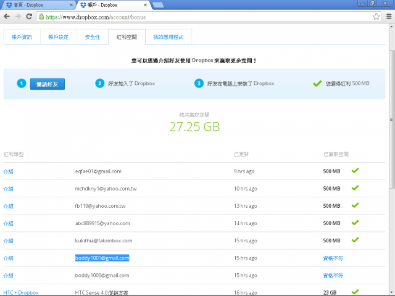Image resolution: width=395 pixels, height=296 pixels.
Task: Click the 23 GB earned space value
Action: 330,293
